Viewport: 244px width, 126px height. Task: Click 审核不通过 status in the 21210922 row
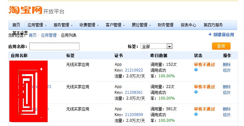[204, 64]
